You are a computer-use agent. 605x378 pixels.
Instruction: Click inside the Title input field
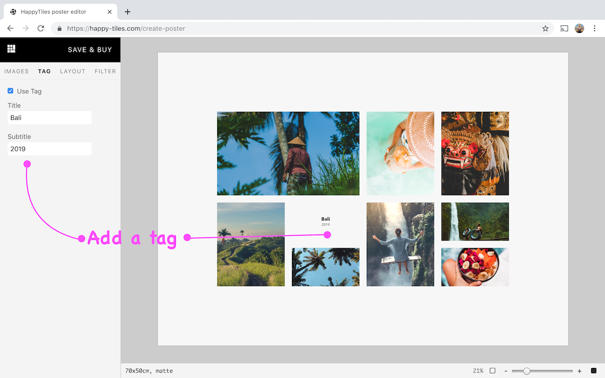tap(50, 118)
